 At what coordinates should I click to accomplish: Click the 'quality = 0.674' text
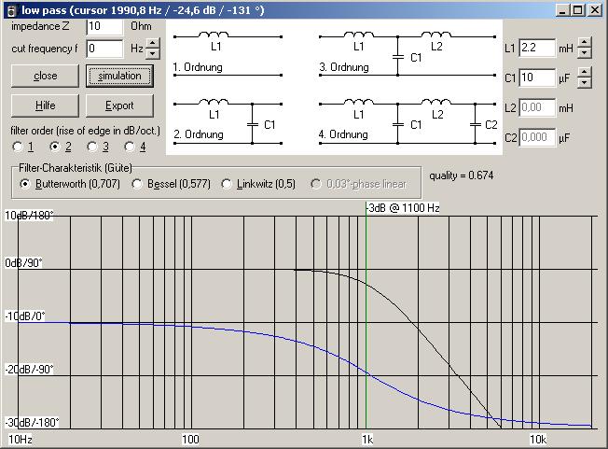point(462,175)
